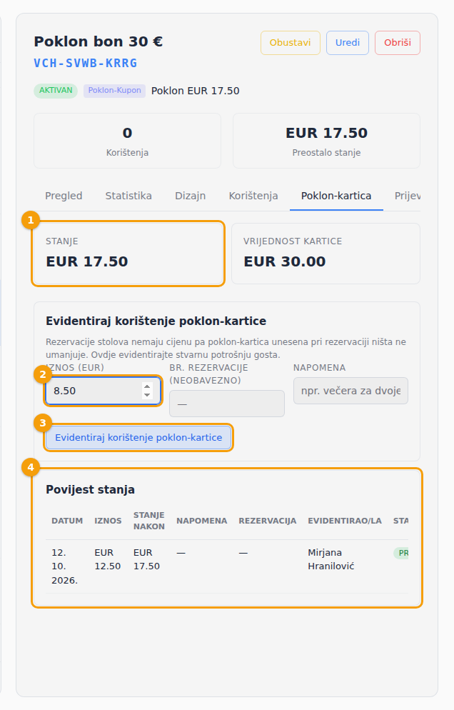Open the Statistika tab
454x710 pixels.
pyautogui.click(x=128, y=196)
